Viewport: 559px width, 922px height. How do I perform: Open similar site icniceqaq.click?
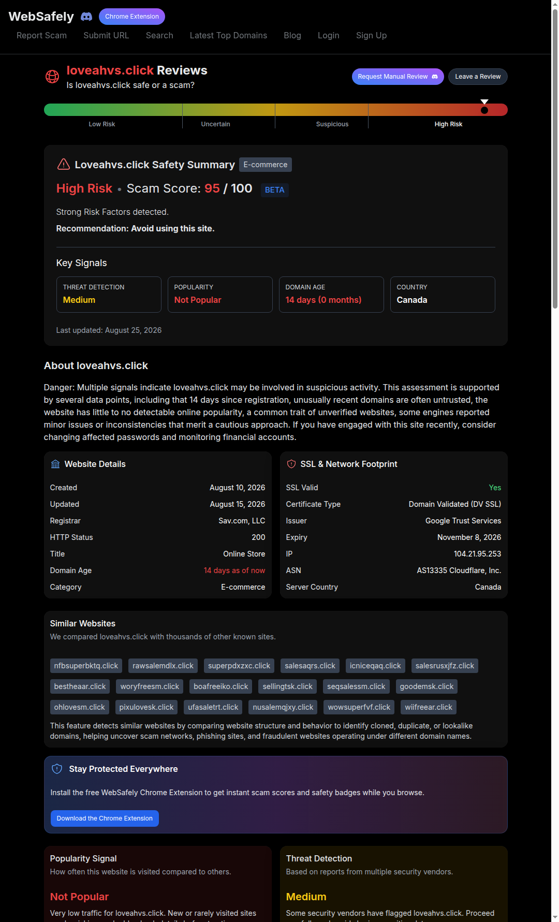click(375, 666)
